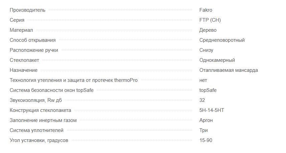Click the Расположение ручки label
286x153 pixels.
click(34, 50)
